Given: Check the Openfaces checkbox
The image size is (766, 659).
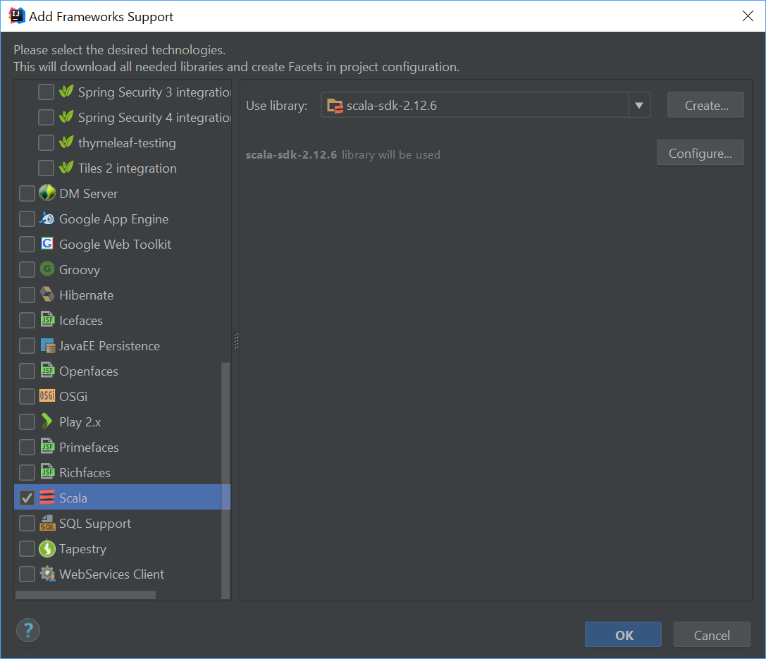Looking at the screenshot, I should point(27,371).
